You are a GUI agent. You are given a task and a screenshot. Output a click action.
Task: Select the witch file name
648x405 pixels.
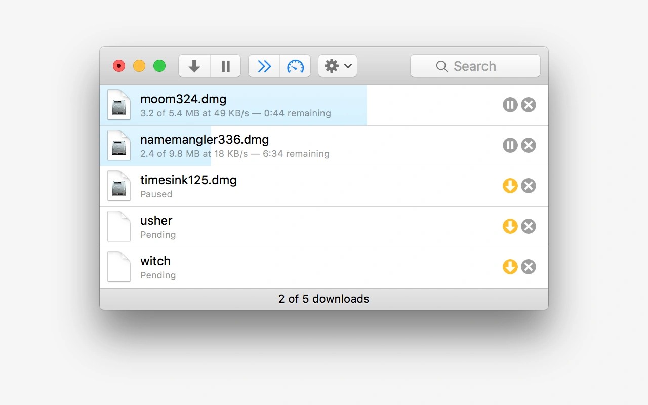point(155,261)
